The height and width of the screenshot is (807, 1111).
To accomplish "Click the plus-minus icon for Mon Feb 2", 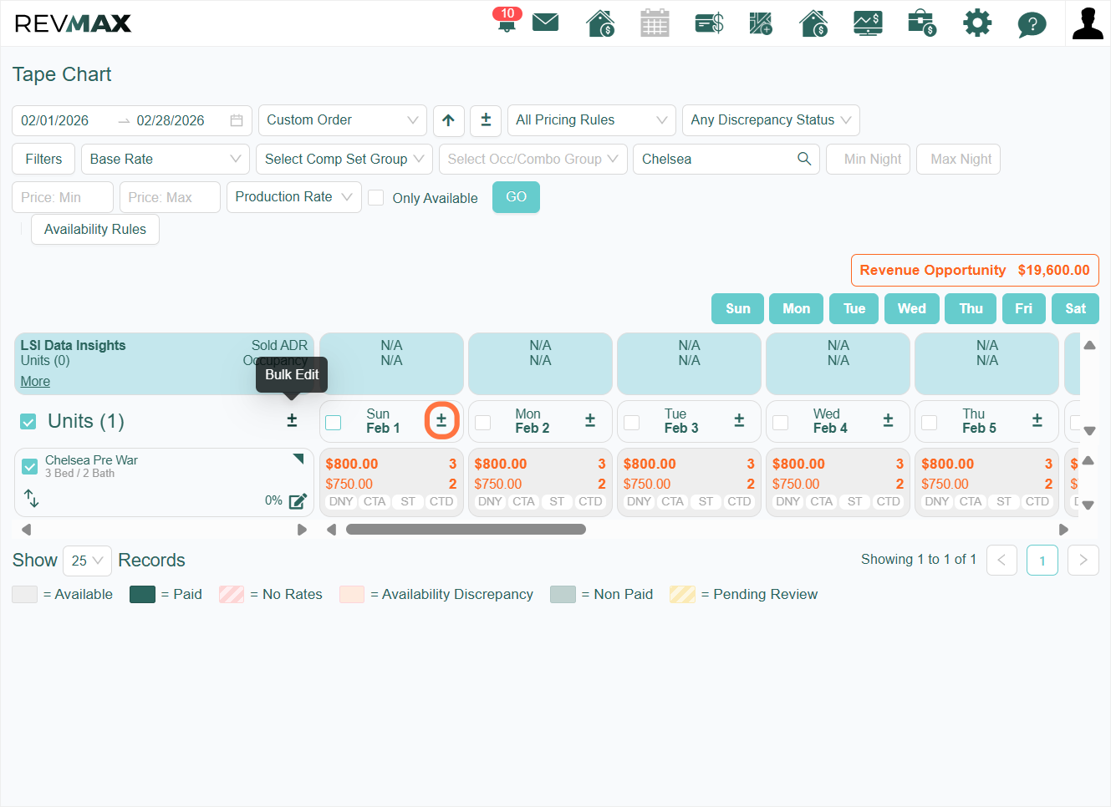I will coord(590,420).
